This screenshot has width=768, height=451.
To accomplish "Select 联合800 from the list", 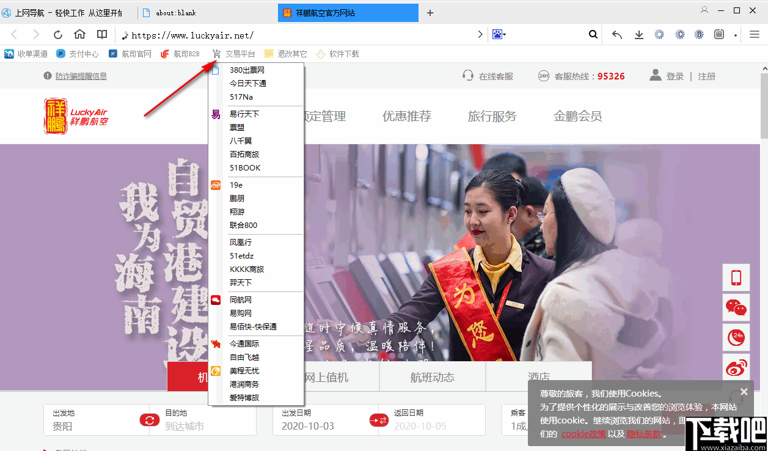I will pyautogui.click(x=256, y=226).
